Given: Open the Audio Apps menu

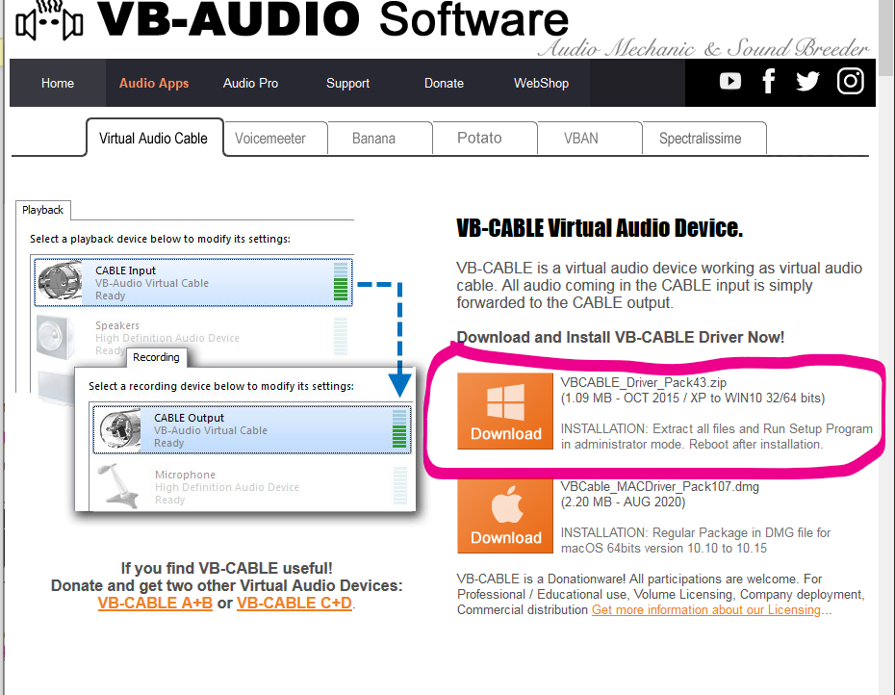Looking at the screenshot, I should pyautogui.click(x=154, y=84).
